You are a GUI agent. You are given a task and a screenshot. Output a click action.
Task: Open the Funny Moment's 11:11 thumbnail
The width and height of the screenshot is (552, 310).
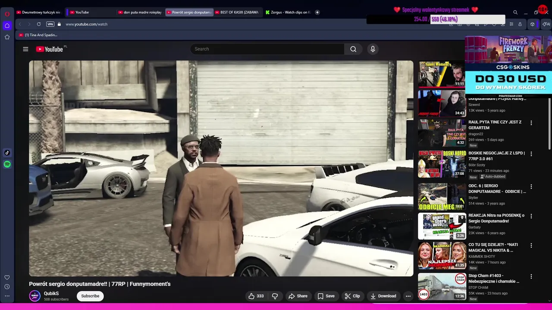pyautogui.click(x=442, y=74)
